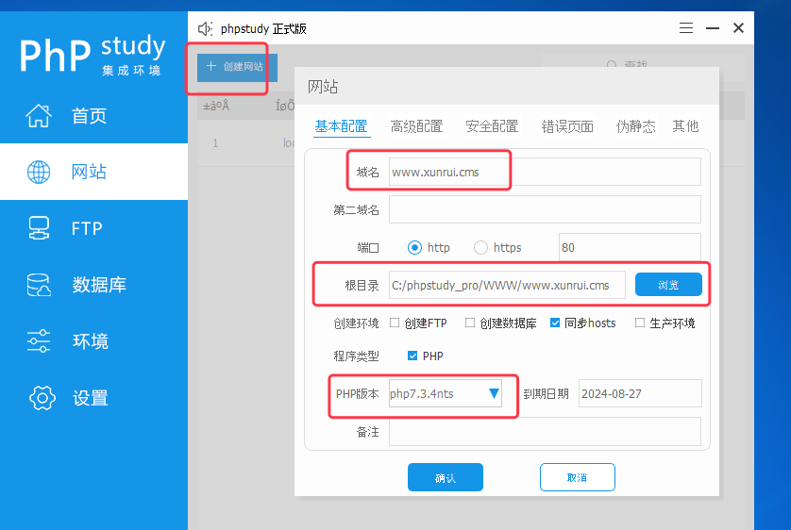Click the speaker announcement icon in title bar

pos(205,28)
